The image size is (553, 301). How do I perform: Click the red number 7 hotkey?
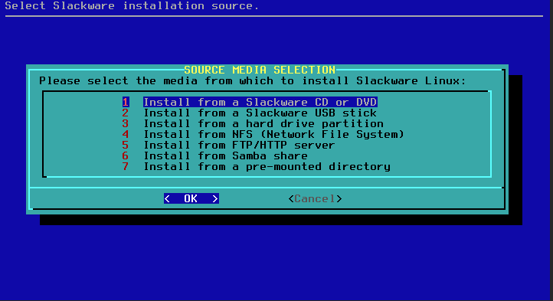click(x=126, y=166)
